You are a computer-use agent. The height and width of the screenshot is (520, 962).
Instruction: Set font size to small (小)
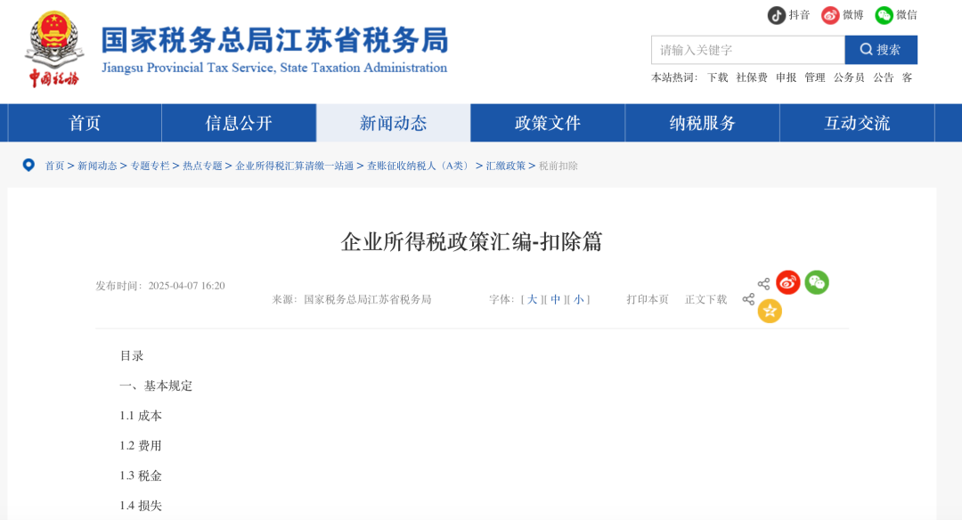(578, 299)
